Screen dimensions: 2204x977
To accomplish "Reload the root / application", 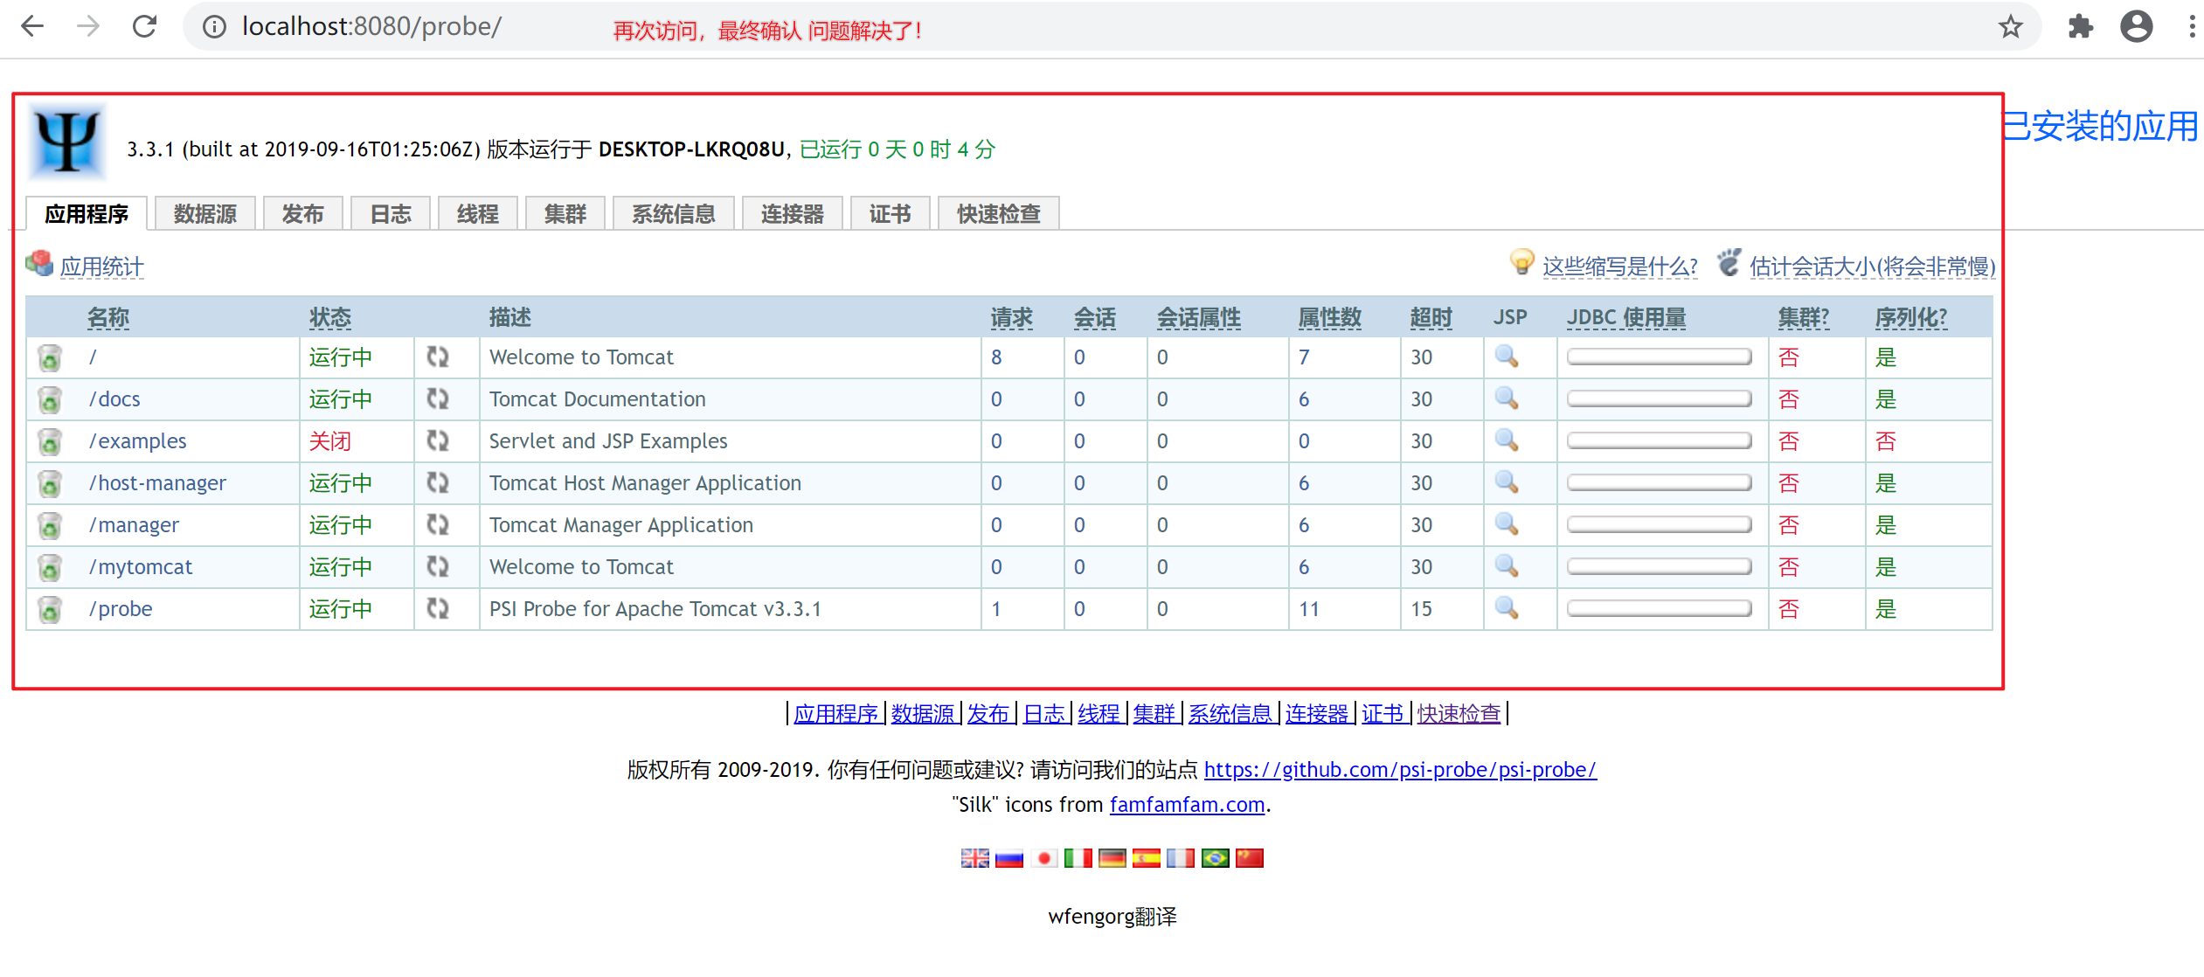I will pos(438,357).
